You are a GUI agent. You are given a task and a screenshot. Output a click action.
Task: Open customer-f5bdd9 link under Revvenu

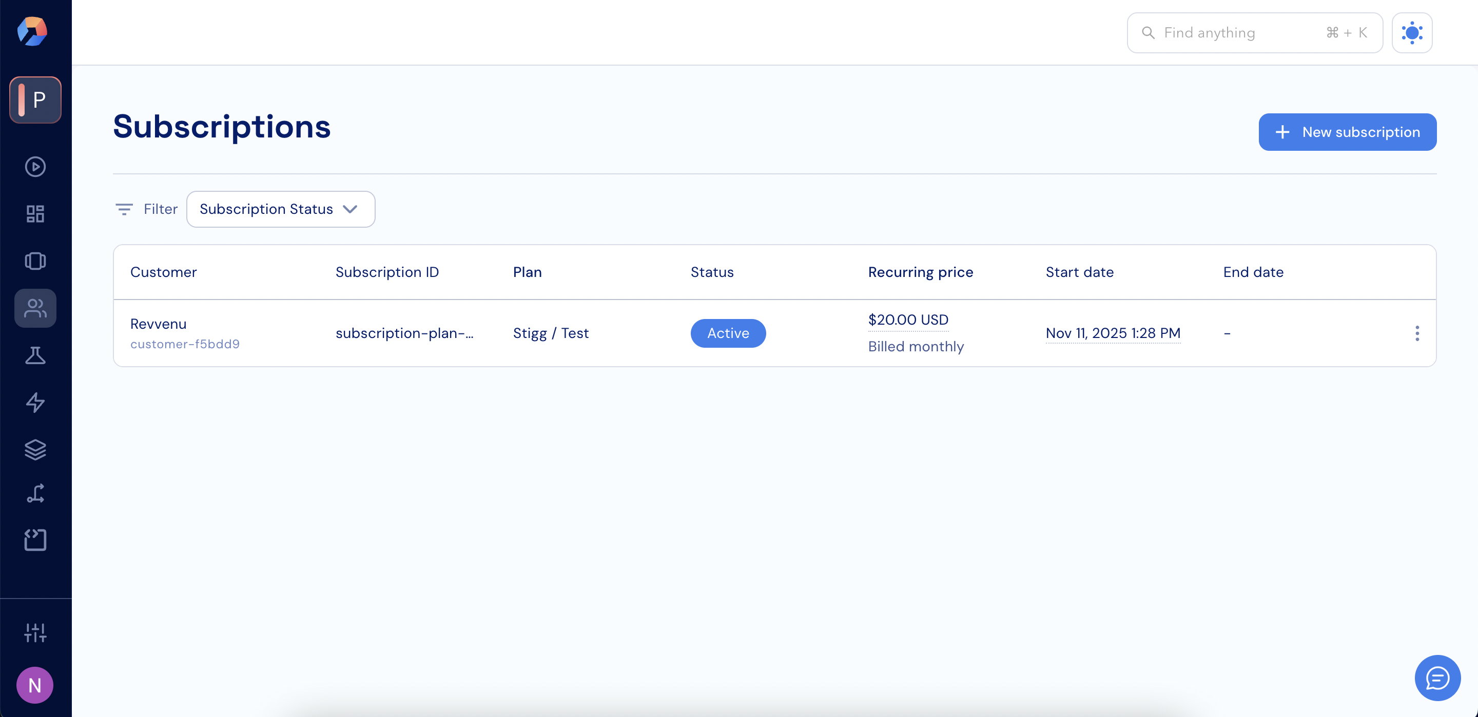[185, 344]
